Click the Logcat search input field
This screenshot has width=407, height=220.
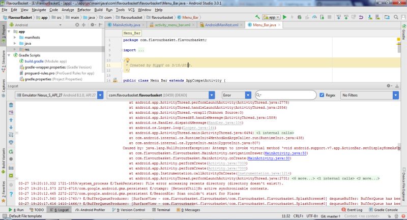point(285,95)
